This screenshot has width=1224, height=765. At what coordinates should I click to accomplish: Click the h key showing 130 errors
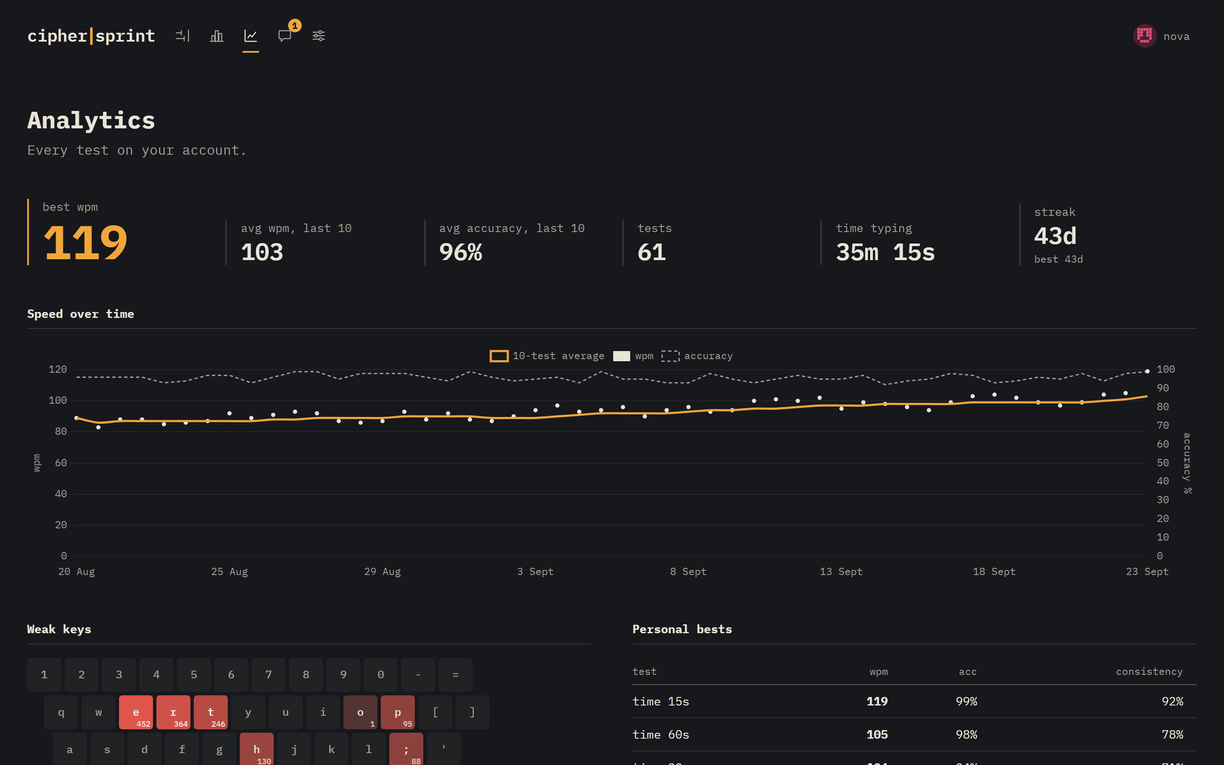click(256, 749)
